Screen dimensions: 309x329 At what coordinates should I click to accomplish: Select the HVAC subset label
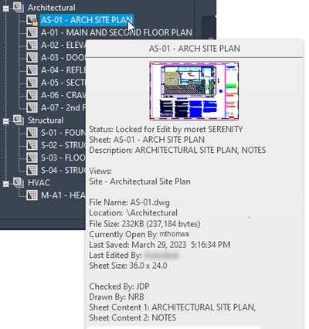[x=39, y=183]
